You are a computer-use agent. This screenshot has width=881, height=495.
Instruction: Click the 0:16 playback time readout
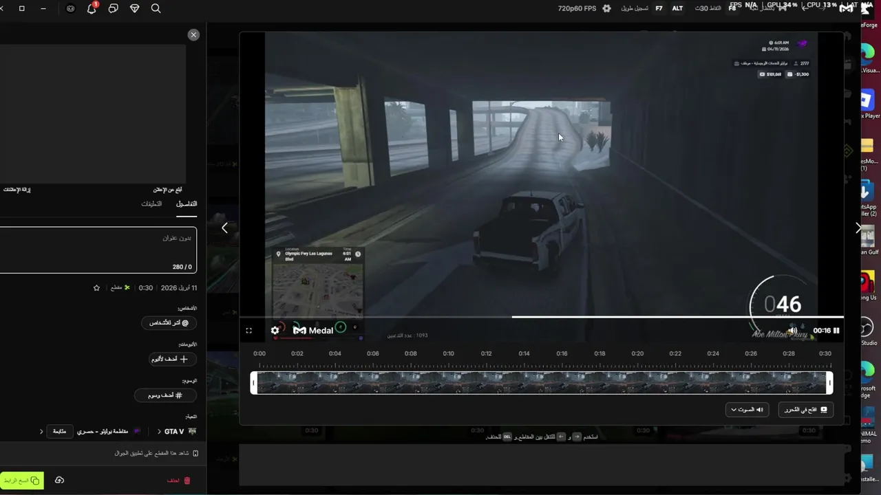(x=822, y=331)
